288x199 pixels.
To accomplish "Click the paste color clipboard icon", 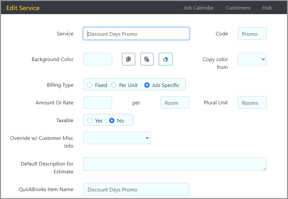I will pyautogui.click(x=147, y=59).
